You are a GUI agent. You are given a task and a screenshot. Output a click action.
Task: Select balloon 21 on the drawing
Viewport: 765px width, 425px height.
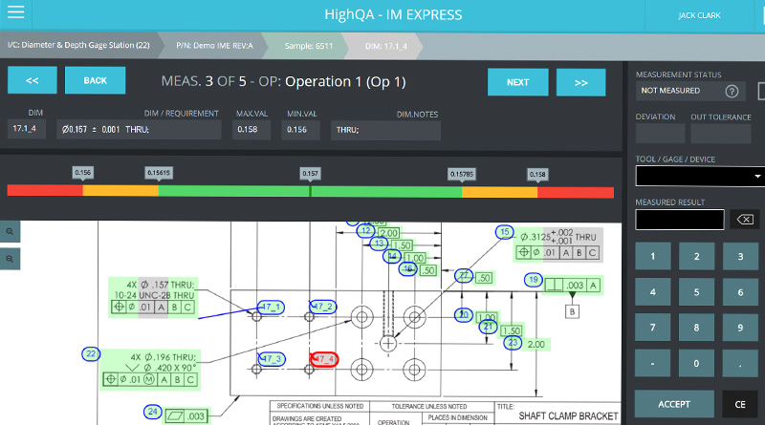coord(488,327)
